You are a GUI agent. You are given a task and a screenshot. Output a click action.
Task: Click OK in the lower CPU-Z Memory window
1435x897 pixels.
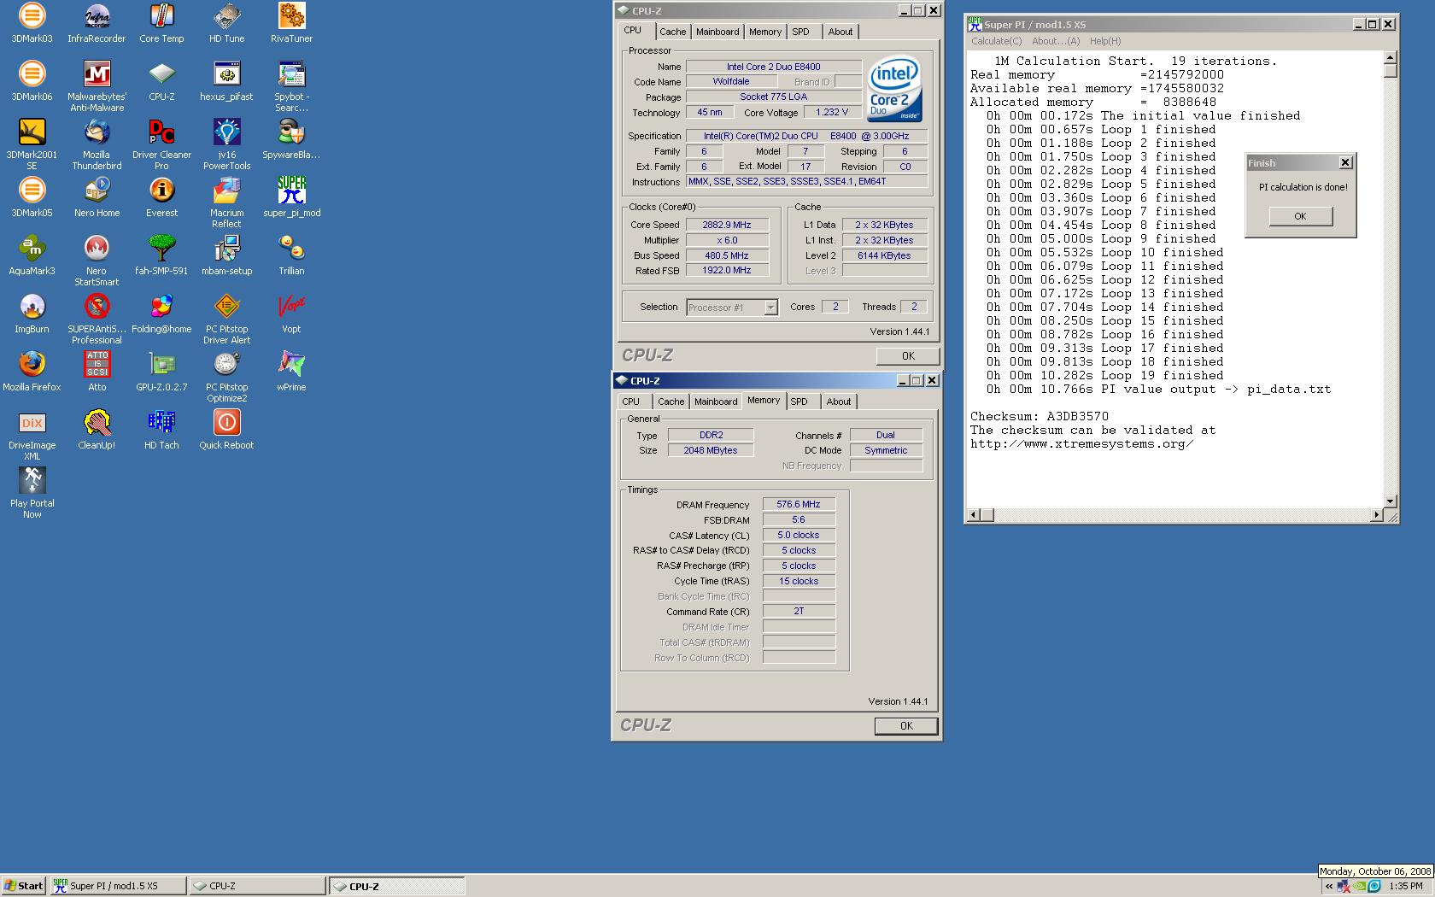click(906, 726)
